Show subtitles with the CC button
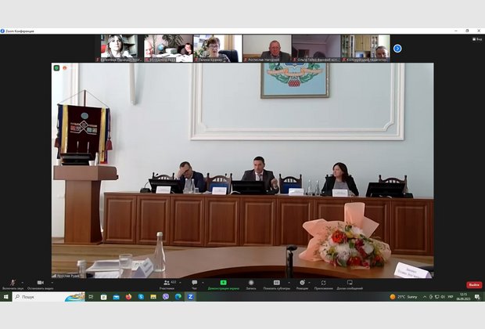 click(x=276, y=284)
